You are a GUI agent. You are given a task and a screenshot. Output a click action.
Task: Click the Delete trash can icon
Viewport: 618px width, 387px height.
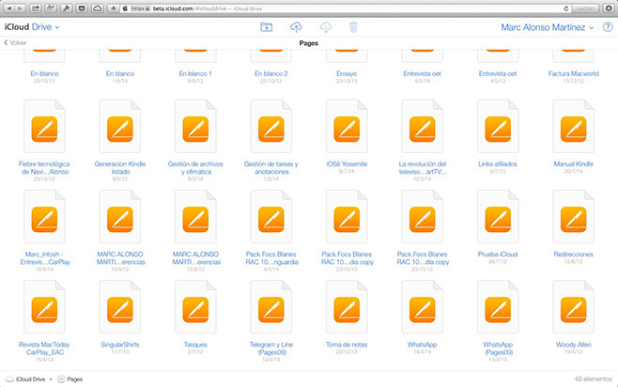pyautogui.click(x=353, y=28)
